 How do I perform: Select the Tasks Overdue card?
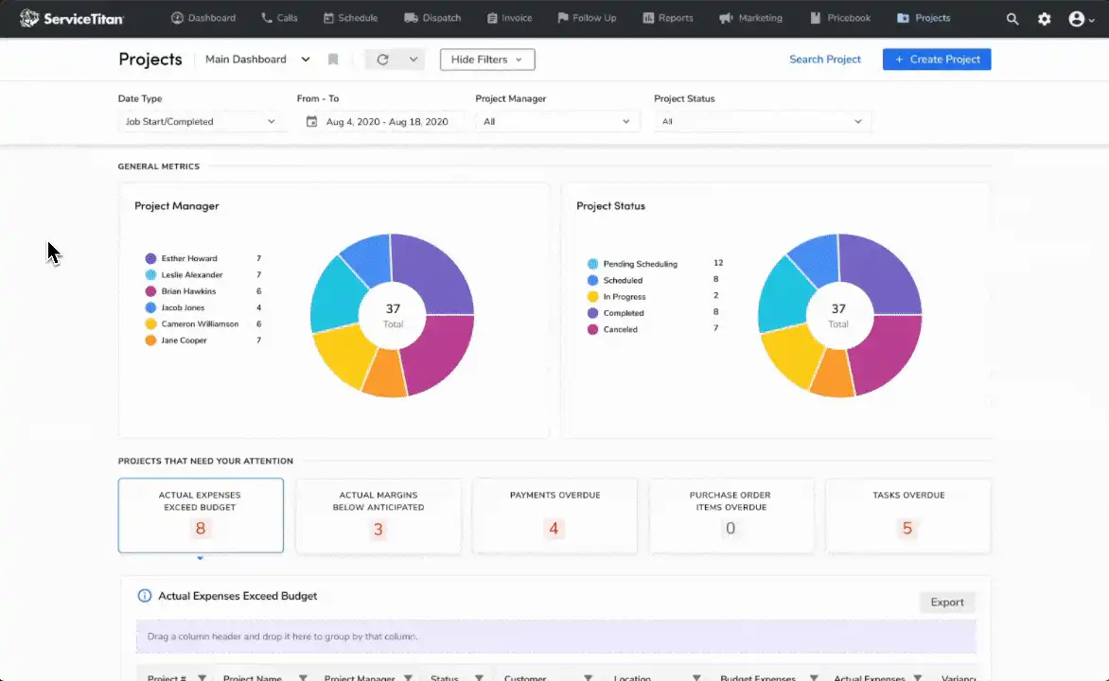point(908,515)
